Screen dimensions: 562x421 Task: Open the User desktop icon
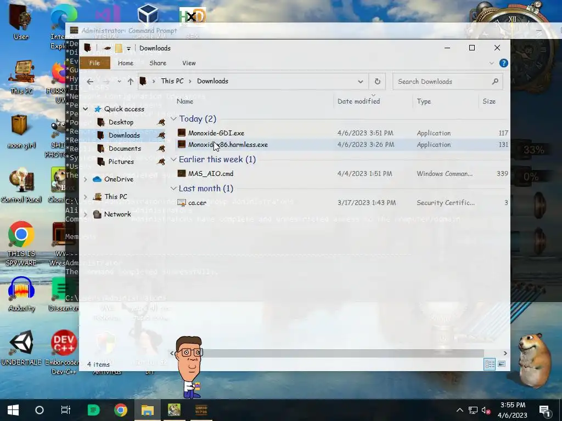pos(20,21)
